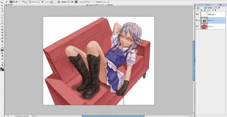Open the layer 不透明度 slider arrow
Viewport: 227px width, 117px height.
(219, 8)
